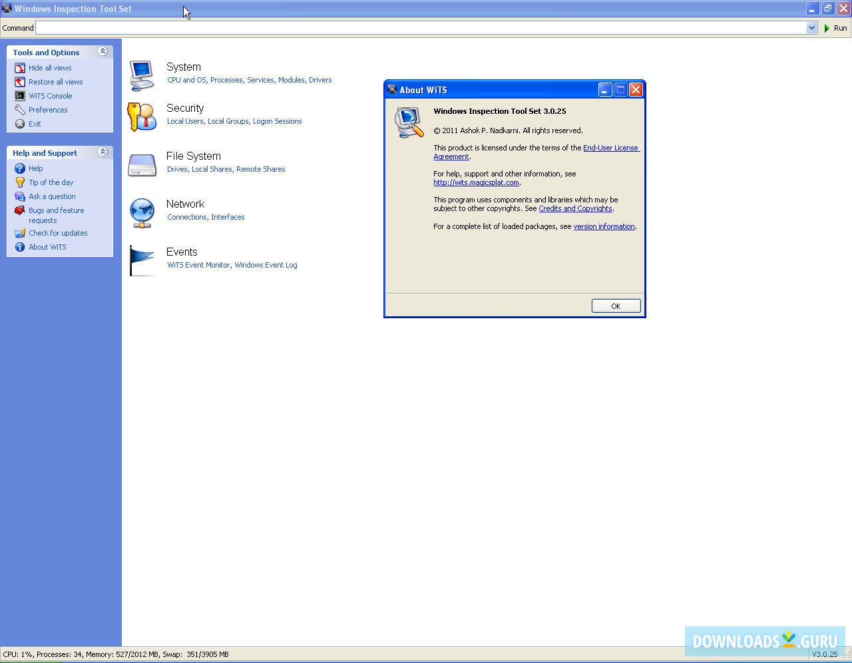The image size is (852, 663).
Task: Click the Hide all views icon
Action: click(x=20, y=68)
